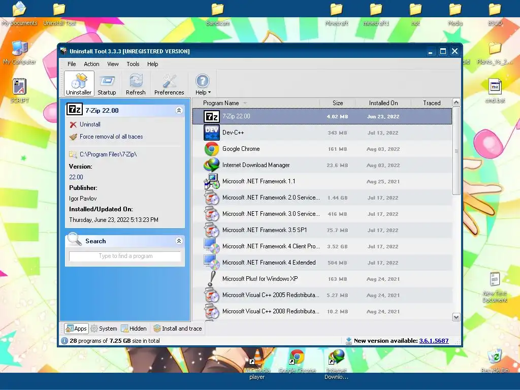Image resolution: width=520 pixels, height=390 pixels.
Task: Click the 7-Zip icon in the program list
Action: click(x=212, y=116)
